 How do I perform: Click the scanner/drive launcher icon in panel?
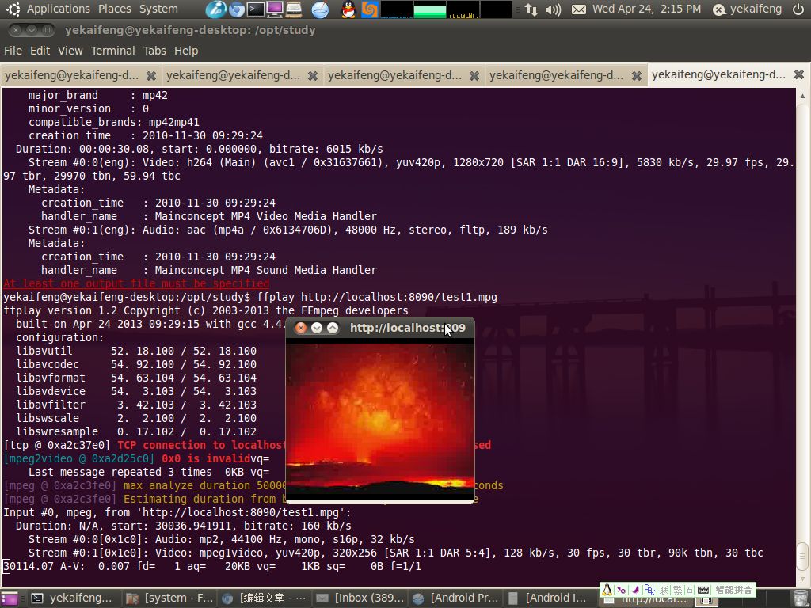click(294, 9)
